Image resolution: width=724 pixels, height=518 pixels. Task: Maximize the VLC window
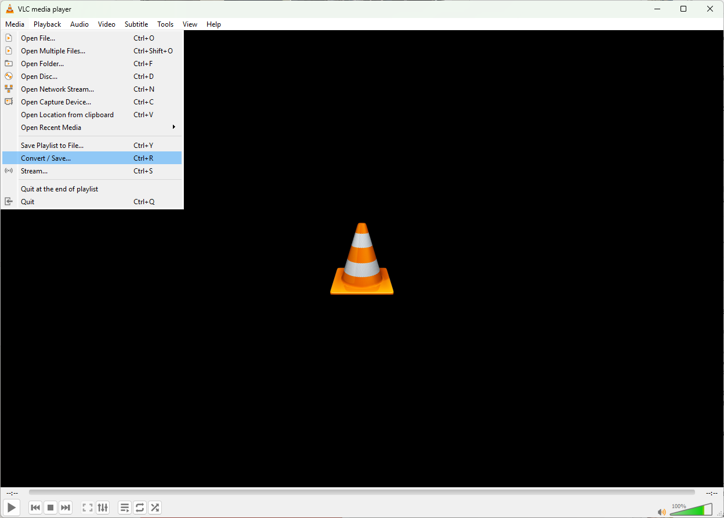pos(683,9)
